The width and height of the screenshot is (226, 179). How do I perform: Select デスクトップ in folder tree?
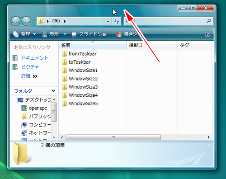pyautogui.click(x=38, y=100)
